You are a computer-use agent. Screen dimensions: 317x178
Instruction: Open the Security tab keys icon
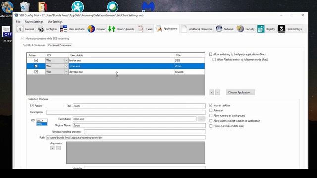point(240,29)
